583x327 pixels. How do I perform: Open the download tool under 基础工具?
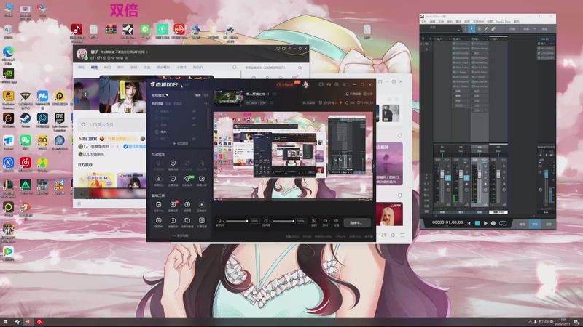[202, 206]
